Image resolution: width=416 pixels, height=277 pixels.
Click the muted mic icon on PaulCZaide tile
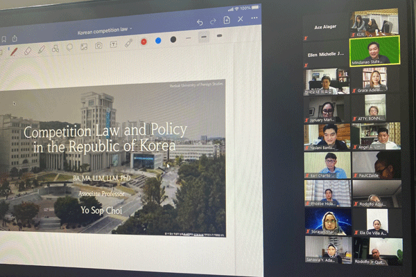pyautogui.click(x=356, y=175)
